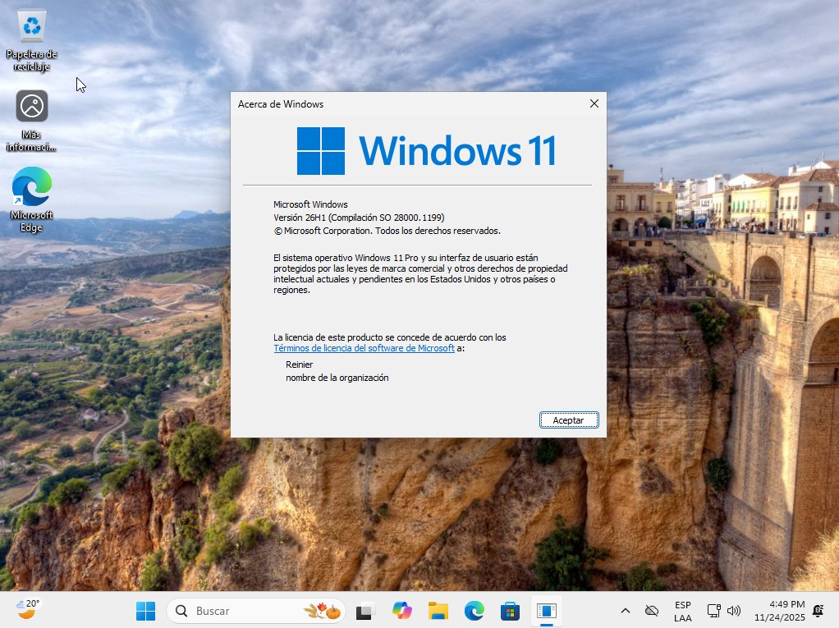Click the Versión 26H1 build text
Image resolution: width=839 pixels, height=628 pixels.
tap(359, 218)
